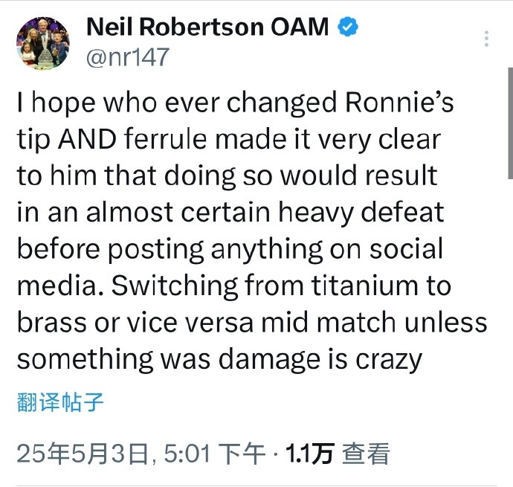Click the tweet line starting "tip AND ferrule"

[x=228, y=140]
